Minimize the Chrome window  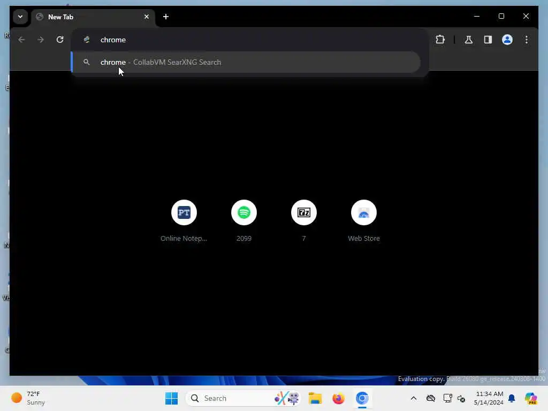click(x=477, y=16)
